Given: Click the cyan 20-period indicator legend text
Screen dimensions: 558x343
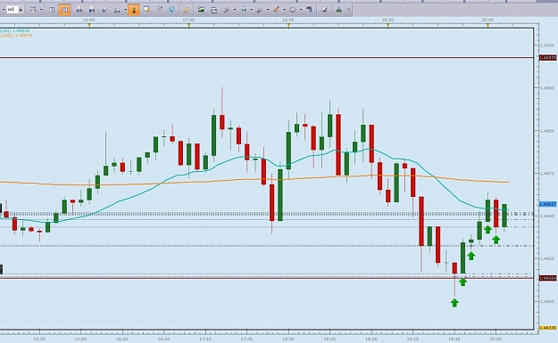Looking at the screenshot, I should (14, 31).
